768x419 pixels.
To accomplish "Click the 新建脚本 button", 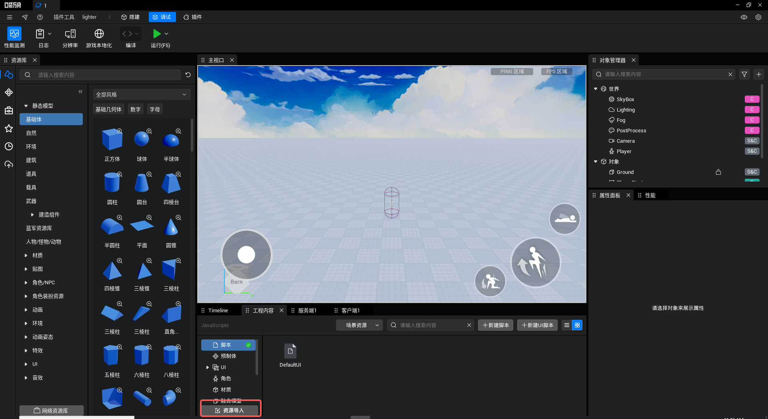I will pos(496,325).
